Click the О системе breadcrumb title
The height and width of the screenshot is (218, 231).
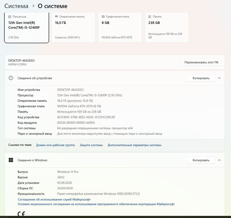pos(53,6)
